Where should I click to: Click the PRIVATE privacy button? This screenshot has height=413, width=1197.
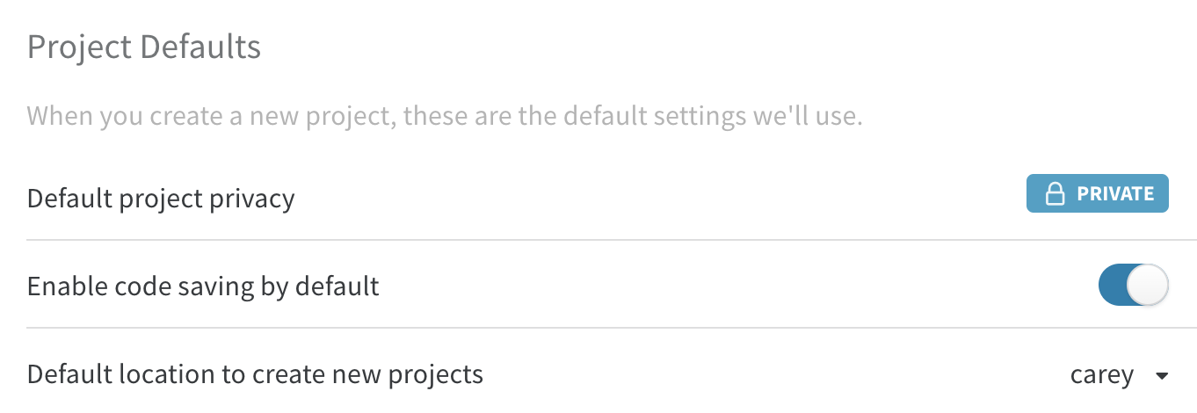[x=1097, y=194]
